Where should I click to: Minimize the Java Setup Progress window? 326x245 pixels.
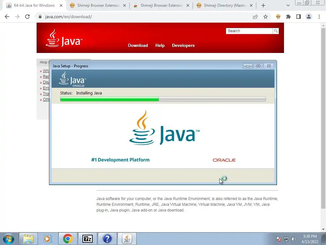click(x=248, y=66)
